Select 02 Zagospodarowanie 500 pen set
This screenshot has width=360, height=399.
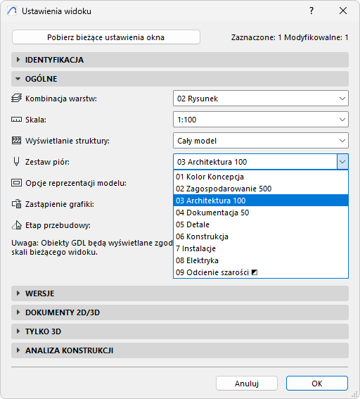point(261,189)
